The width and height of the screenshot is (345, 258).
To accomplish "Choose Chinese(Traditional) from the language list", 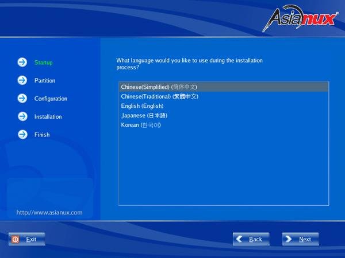I will [224, 96].
